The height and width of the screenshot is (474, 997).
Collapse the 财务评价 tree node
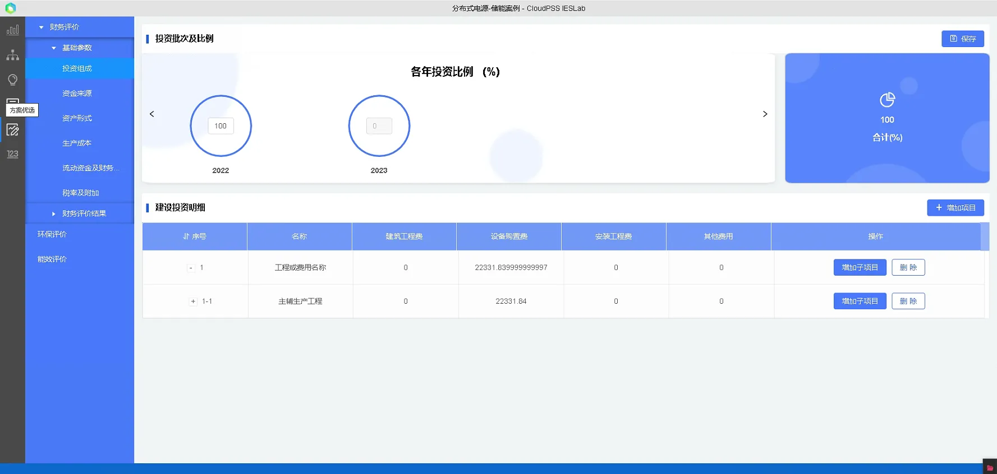pos(41,27)
